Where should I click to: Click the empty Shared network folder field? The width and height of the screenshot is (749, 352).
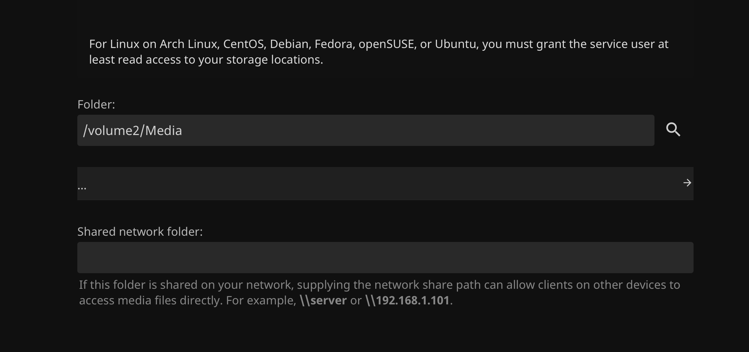(x=385, y=258)
